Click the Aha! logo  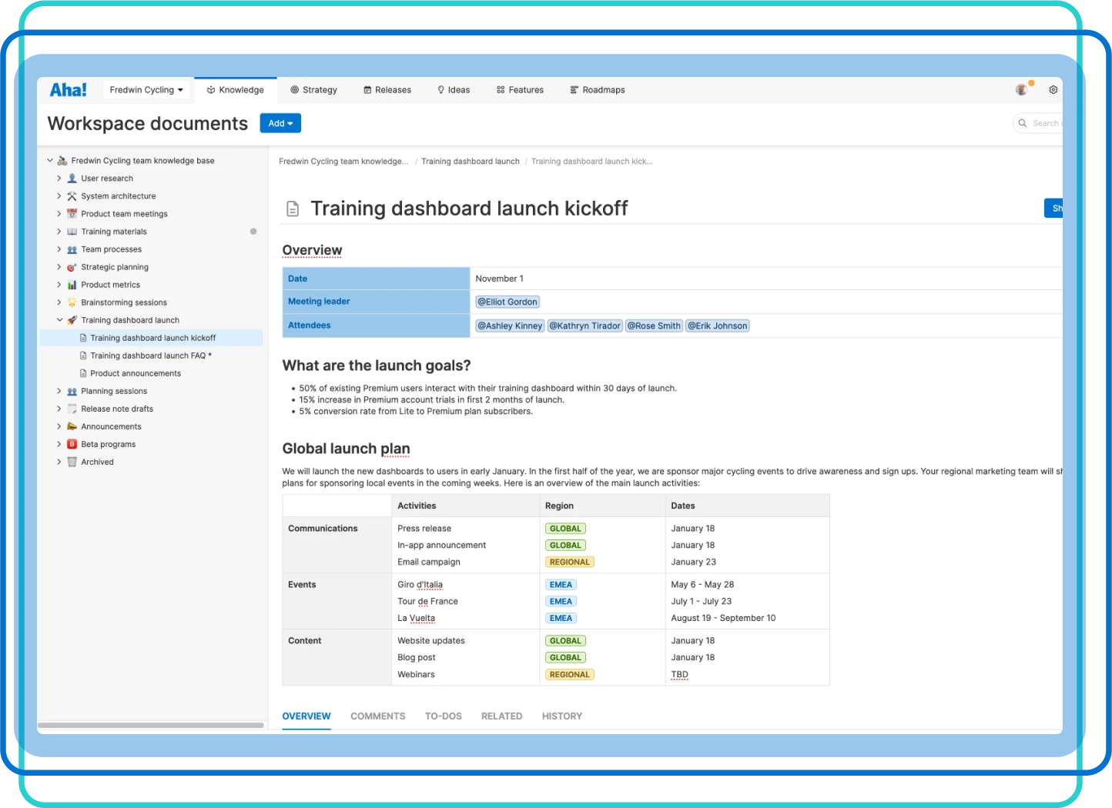pos(69,90)
